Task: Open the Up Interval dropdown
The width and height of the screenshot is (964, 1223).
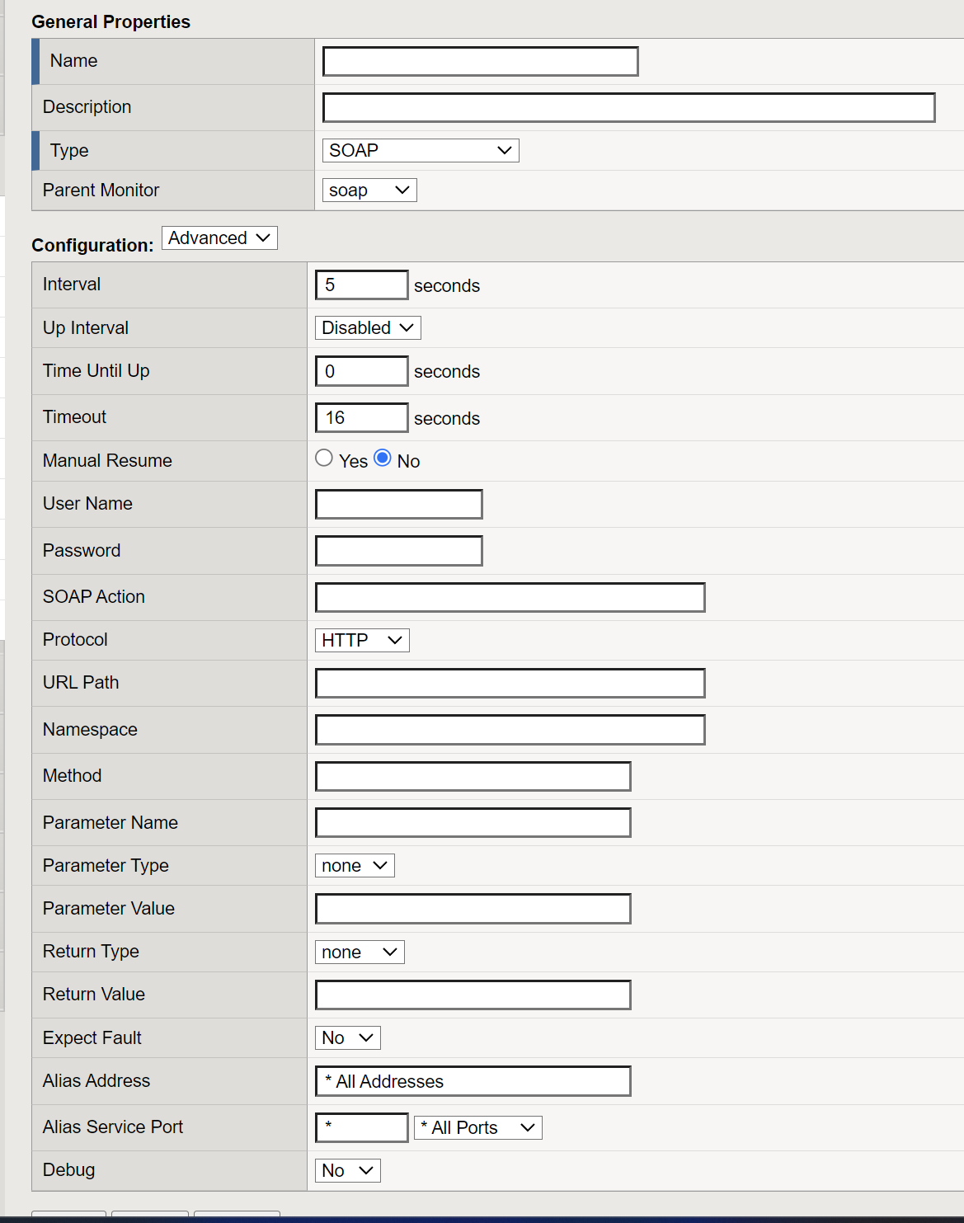Action: [368, 328]
